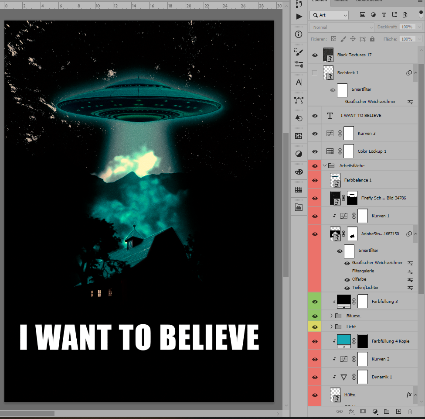Open the Actions panel play icon

tap(299, 17)
